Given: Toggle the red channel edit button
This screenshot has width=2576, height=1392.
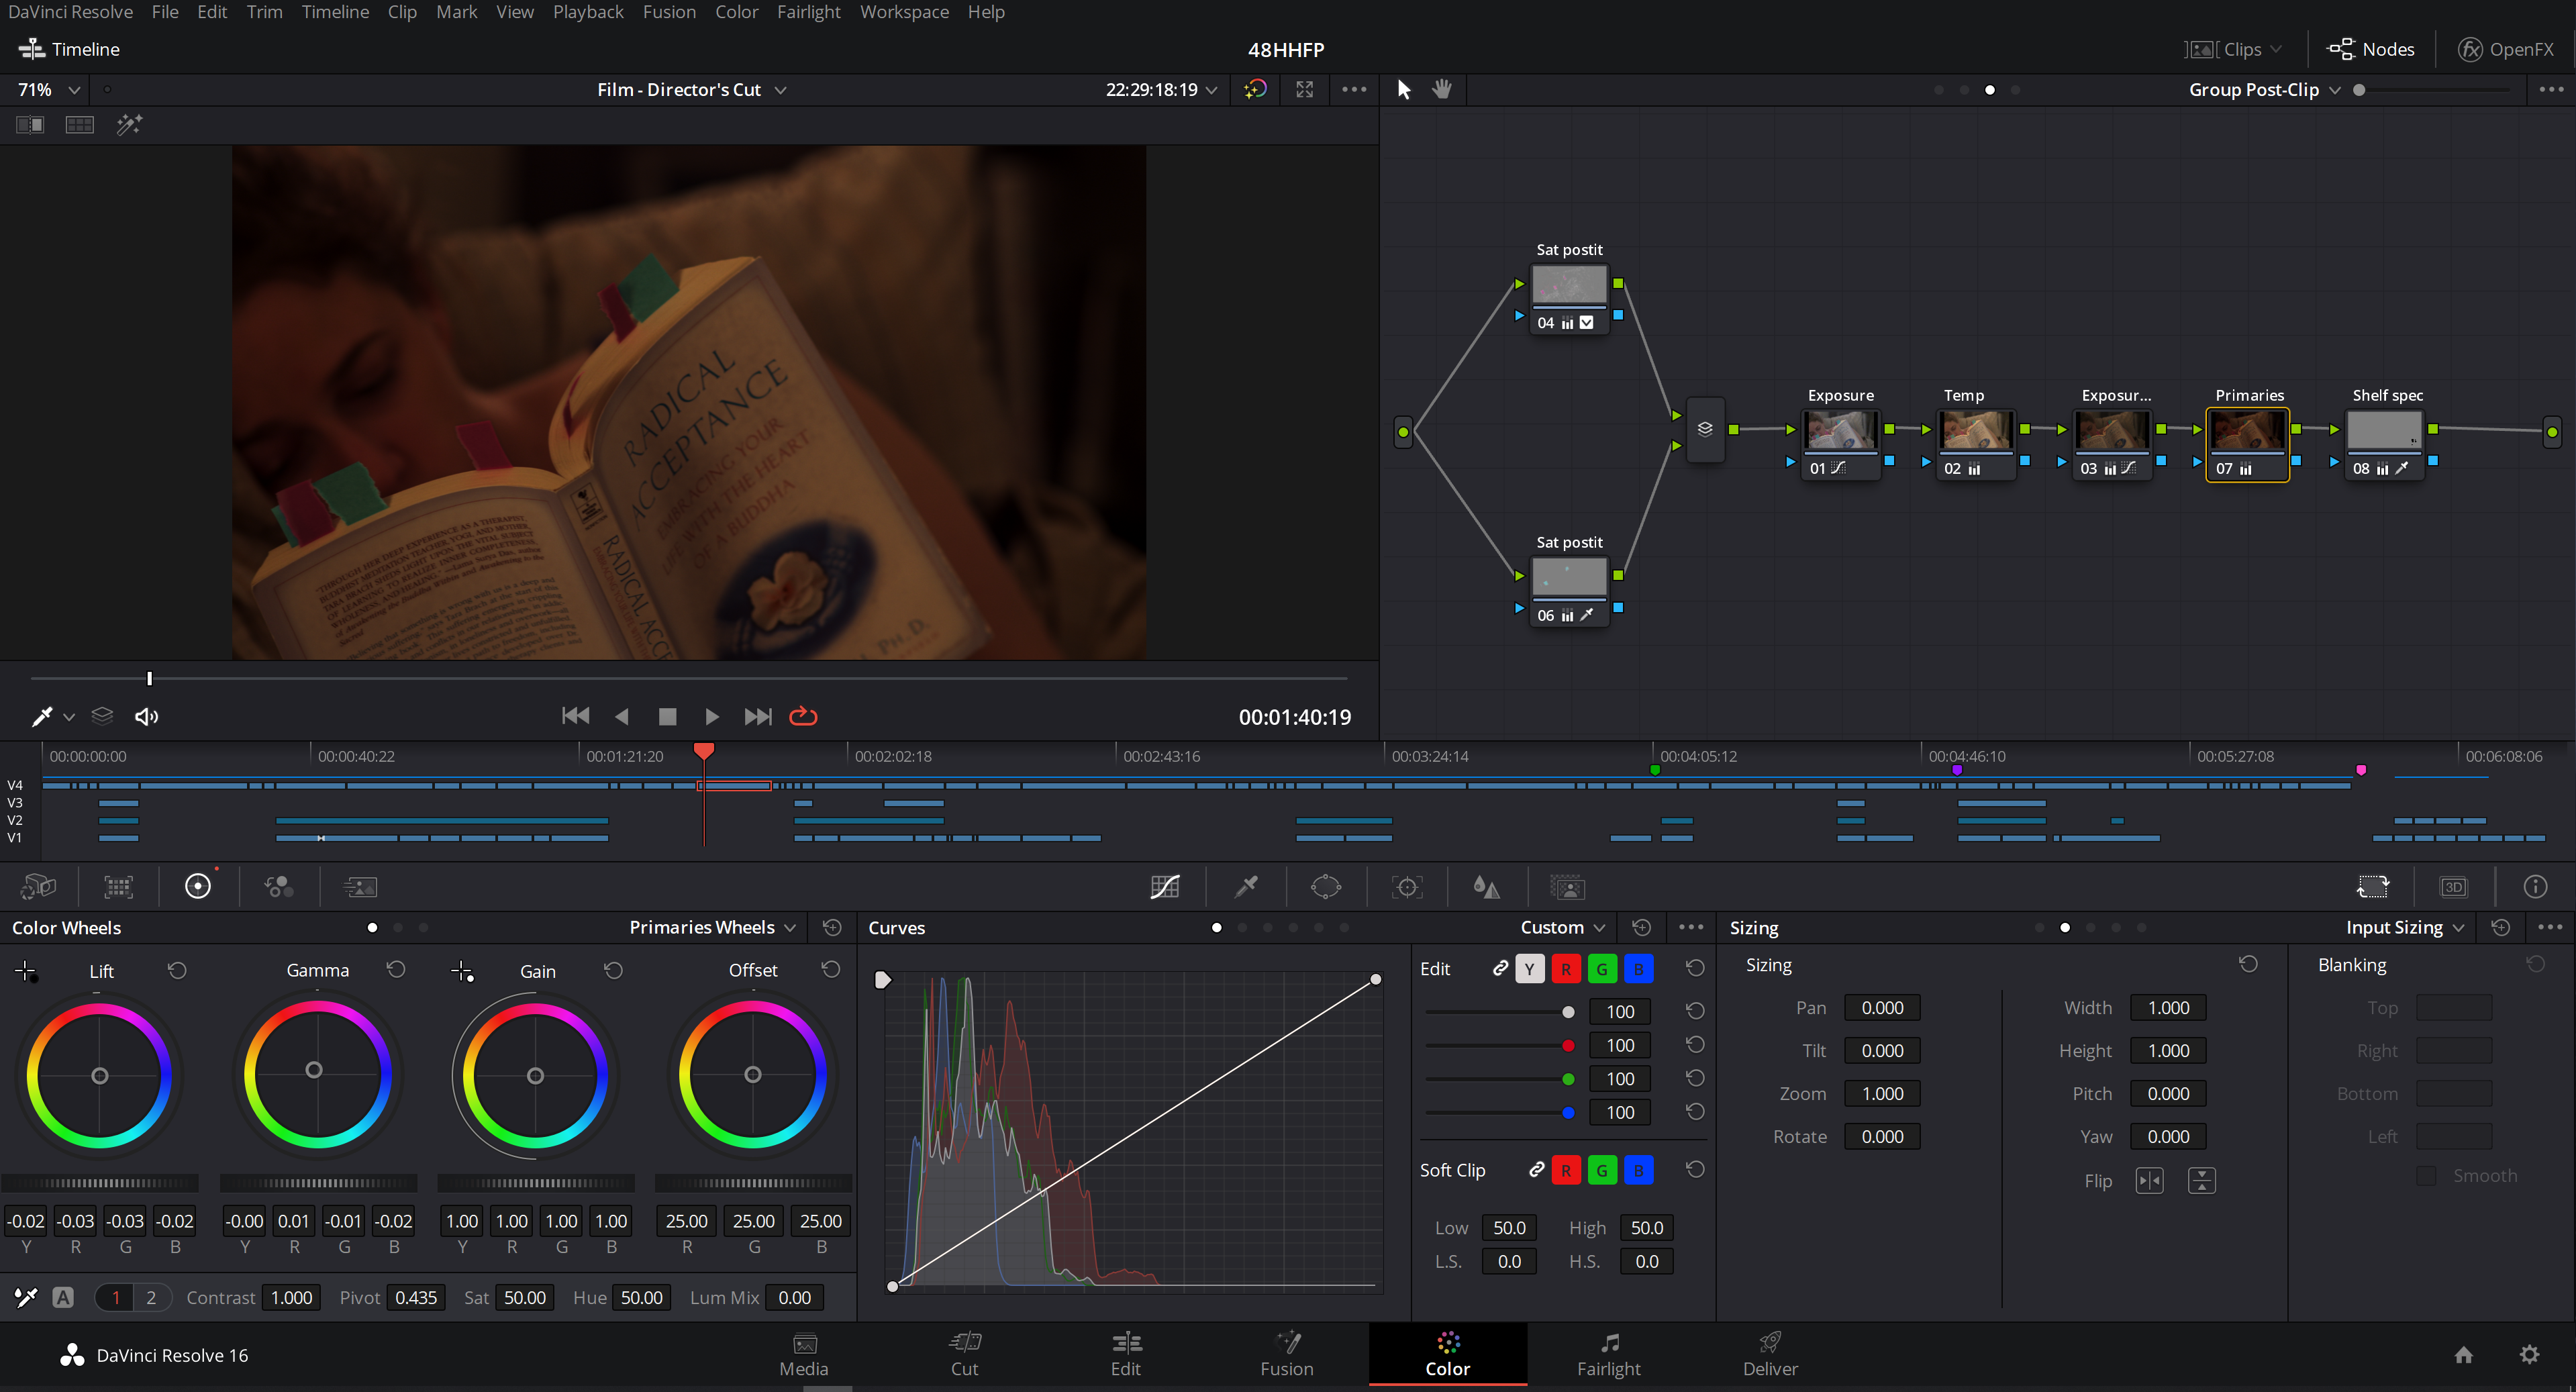Looking at the screenshot, I should point(1566,968).
